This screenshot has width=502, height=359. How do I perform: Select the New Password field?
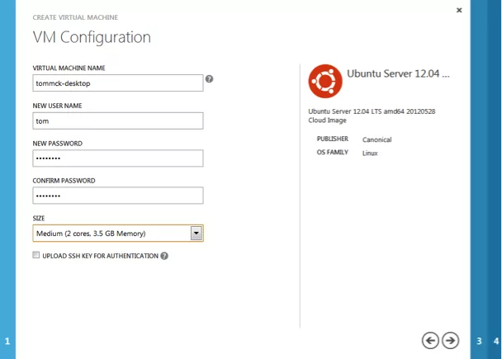(118, 158)
